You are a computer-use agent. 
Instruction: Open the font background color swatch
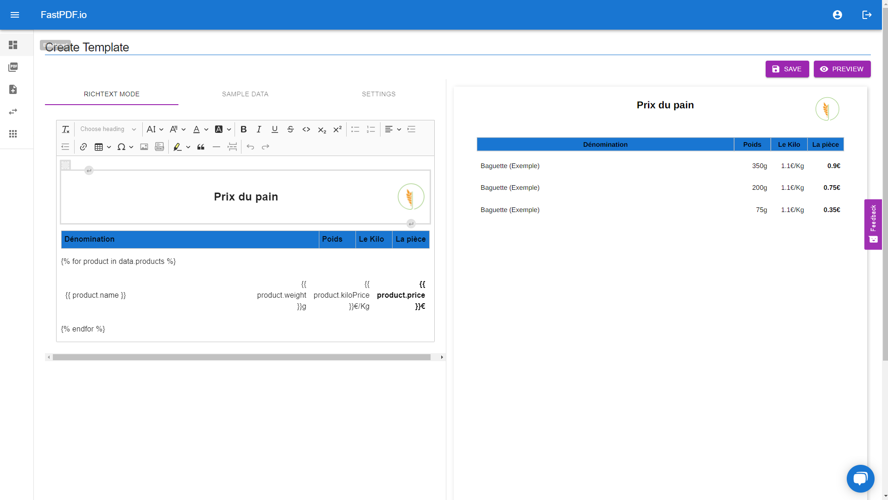(220, 129)
